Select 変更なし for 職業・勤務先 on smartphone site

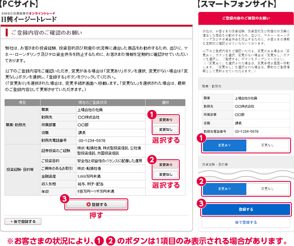point(268,145)
